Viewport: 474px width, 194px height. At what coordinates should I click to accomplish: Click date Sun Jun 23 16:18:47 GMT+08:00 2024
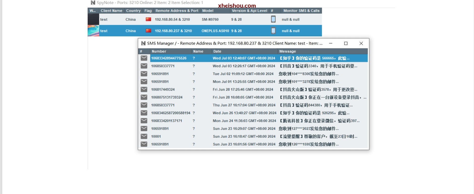244,136
